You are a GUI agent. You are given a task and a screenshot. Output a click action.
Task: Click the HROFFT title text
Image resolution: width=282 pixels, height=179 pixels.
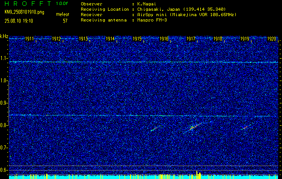28,4
